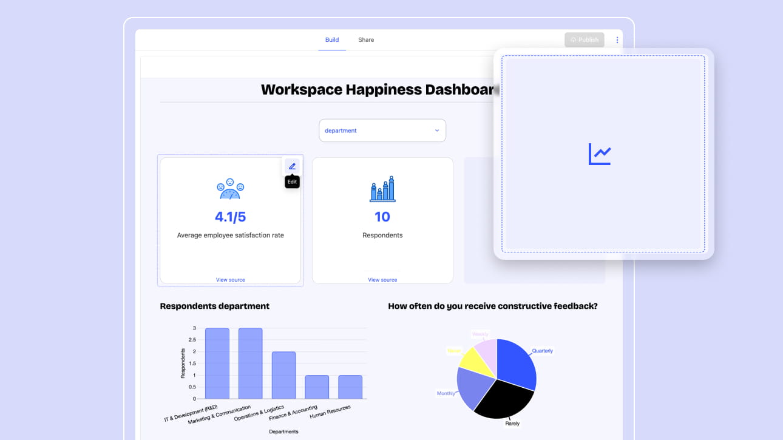Click the IT & Development bar
Image resolution: width=783 pixels, height=440 pixels.
(217, 364)
